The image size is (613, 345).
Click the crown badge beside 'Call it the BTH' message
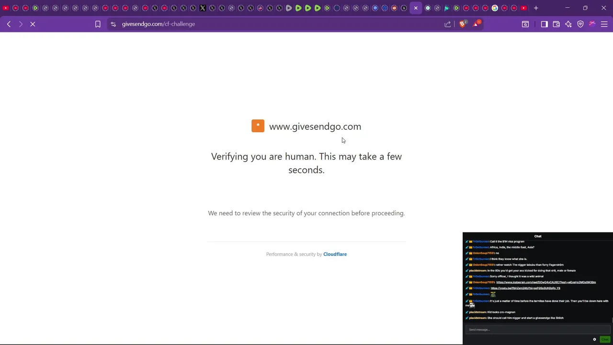471,241
